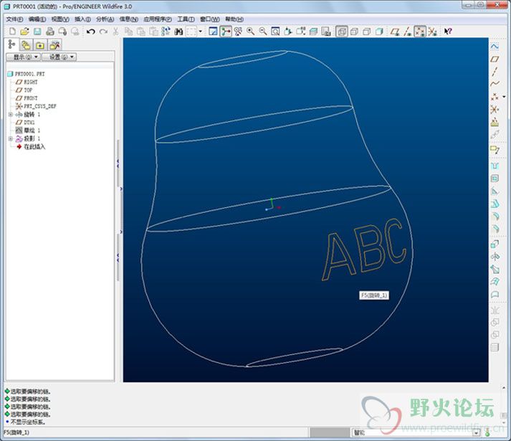
Task: Open the 插入 menu
Action: pos(82,19)
